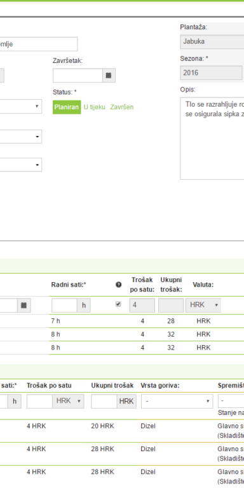Click the help question mark icon
Screen dimensions: 244x488
coord(119,285)
